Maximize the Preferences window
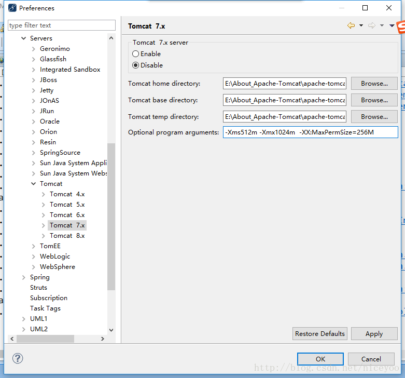The height and width of the screenshot is (378, 405). [365, 8]
